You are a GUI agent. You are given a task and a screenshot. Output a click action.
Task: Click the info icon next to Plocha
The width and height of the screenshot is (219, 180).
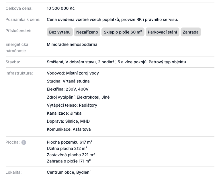point(24,142)
